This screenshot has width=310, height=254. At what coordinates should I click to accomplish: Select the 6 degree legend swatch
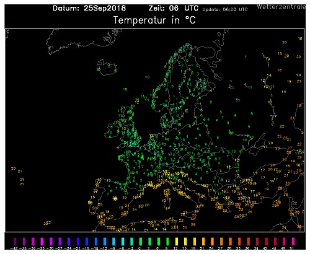[159, 242]
